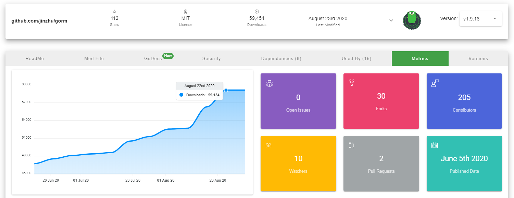This screenshot has width=514, height=198.
Task: Select the Security tab
Action: (211, 58)
